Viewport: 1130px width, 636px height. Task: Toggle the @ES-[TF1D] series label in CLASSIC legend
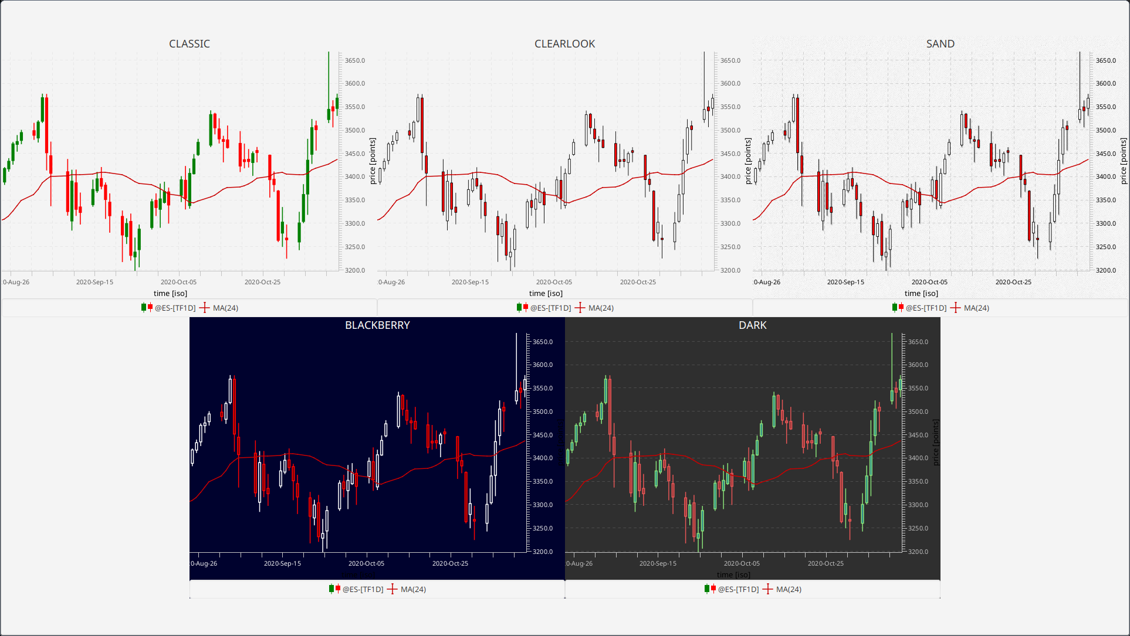[175, 308]
